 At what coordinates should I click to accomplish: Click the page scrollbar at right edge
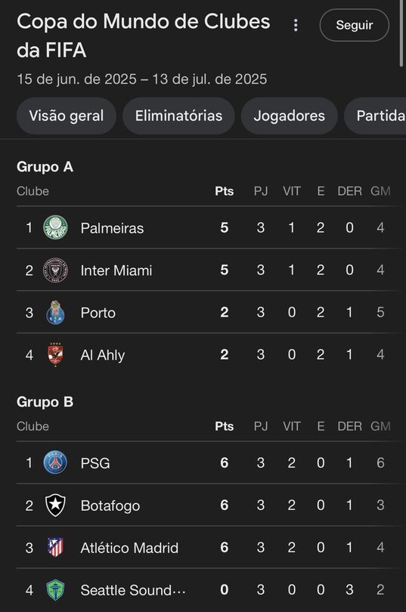click(401, 33)
